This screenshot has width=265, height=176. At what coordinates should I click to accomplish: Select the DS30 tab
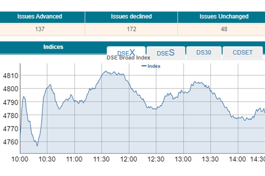pyautogui.click(x=204, y=53)
